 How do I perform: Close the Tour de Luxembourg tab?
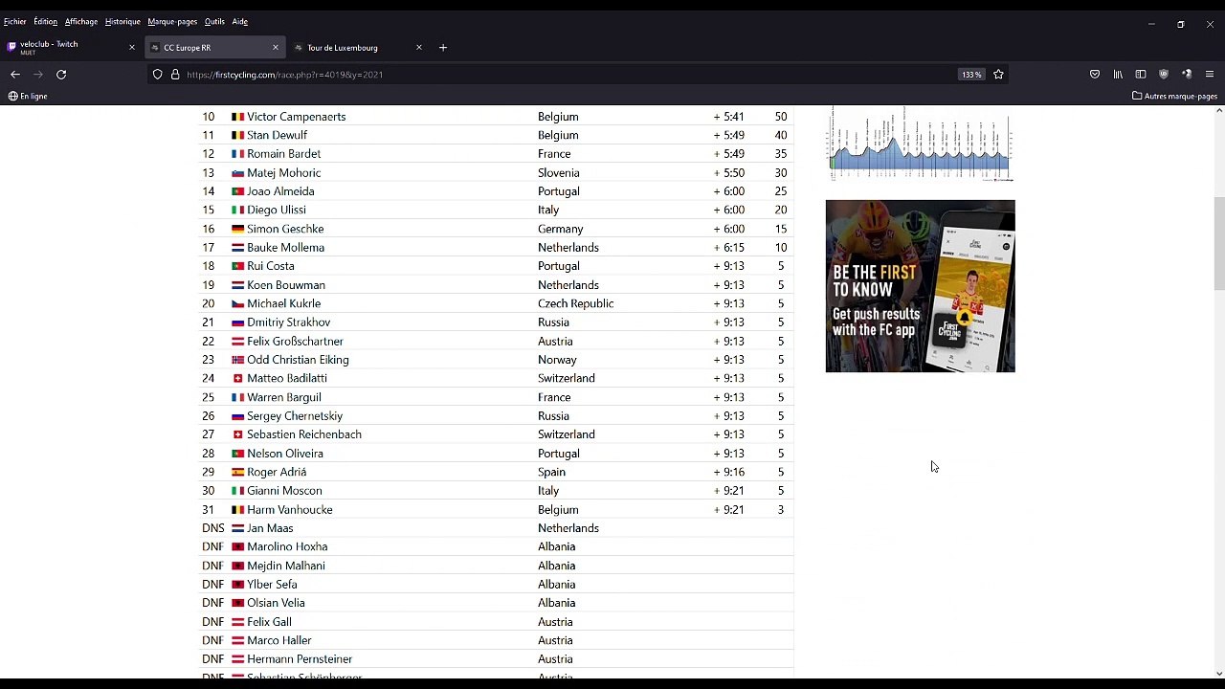click(x=418, y=47)
